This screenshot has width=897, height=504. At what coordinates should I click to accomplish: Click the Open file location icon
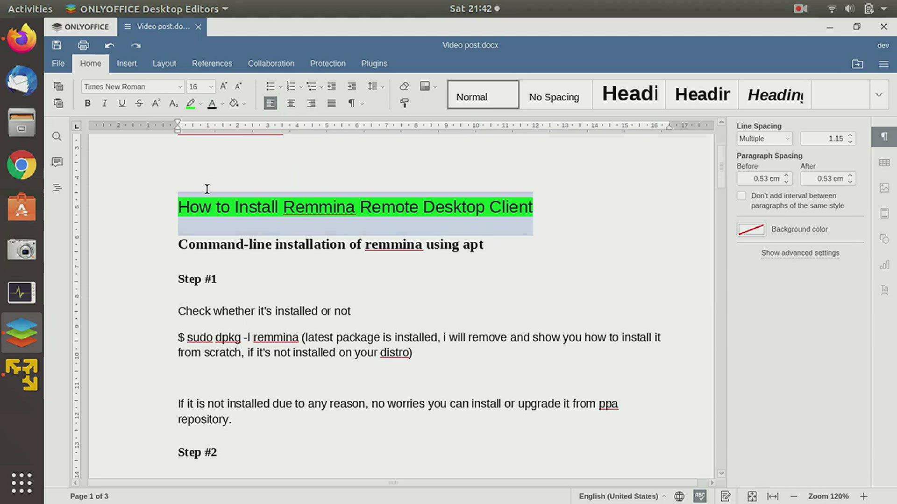point(857,64)
